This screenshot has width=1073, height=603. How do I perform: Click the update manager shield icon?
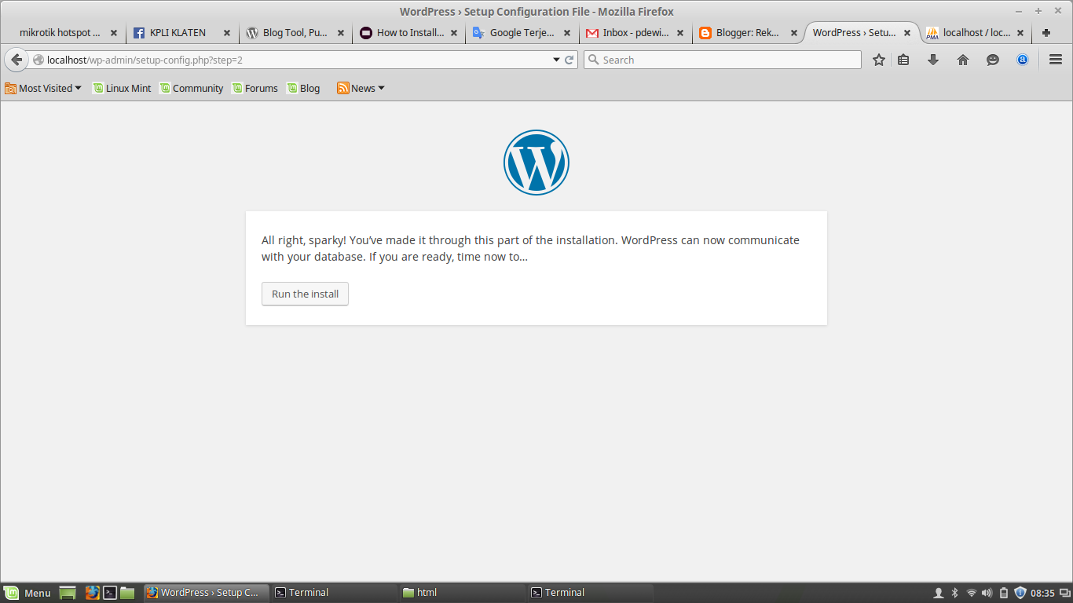[x=1020, y=593]
